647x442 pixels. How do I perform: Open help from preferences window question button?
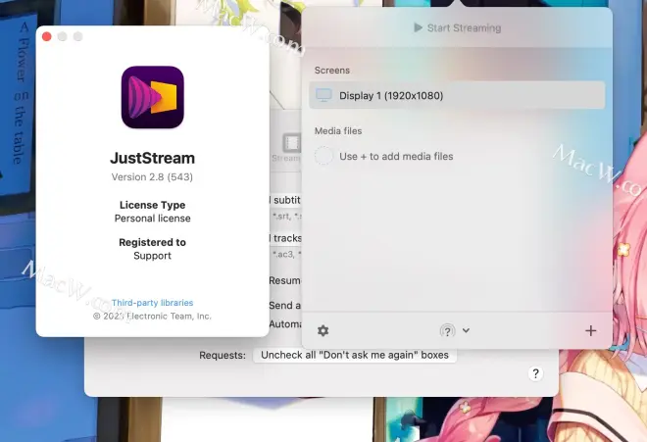(536, 373)
